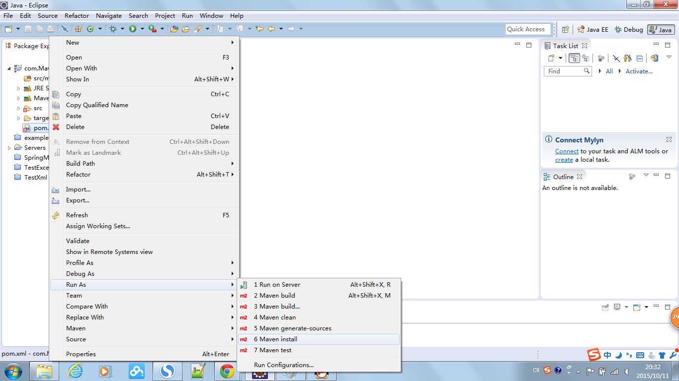Click the New Java Class toolbar icon
679x381 pixels.
90,29
